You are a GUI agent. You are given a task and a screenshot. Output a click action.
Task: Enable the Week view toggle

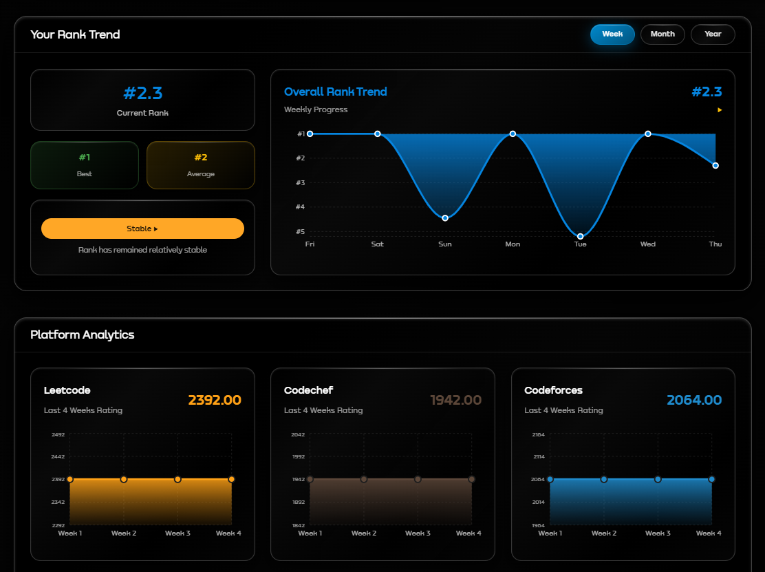612,34
